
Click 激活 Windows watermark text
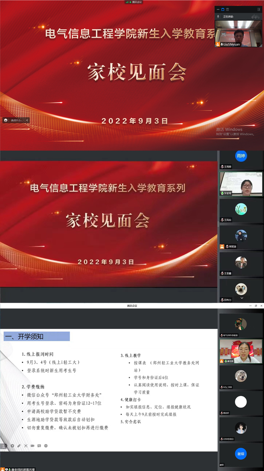pyautogui.click(x=229, y=129)
